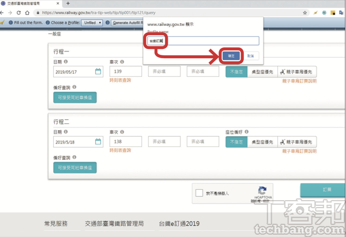Click the 'Fill out the form.' toolbar text

click(28, 22)
